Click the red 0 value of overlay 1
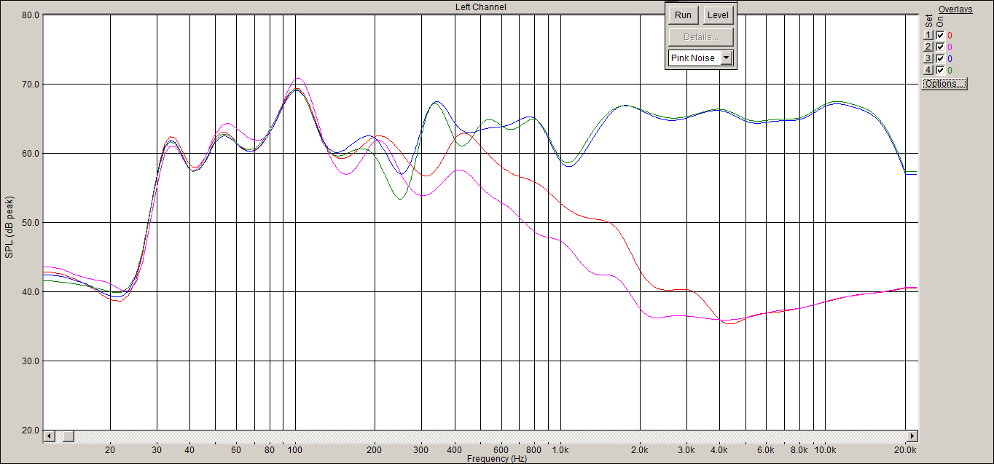The image size is (994, 464). click(950, 35)
